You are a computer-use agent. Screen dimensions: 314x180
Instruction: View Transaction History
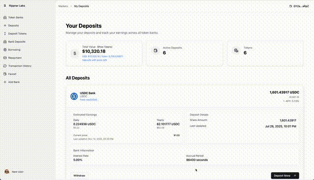pos(20,66)
